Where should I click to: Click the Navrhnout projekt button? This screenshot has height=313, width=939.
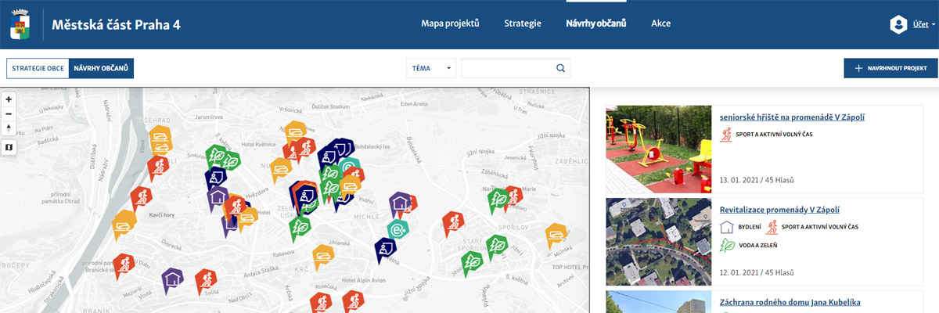[890, 68]
